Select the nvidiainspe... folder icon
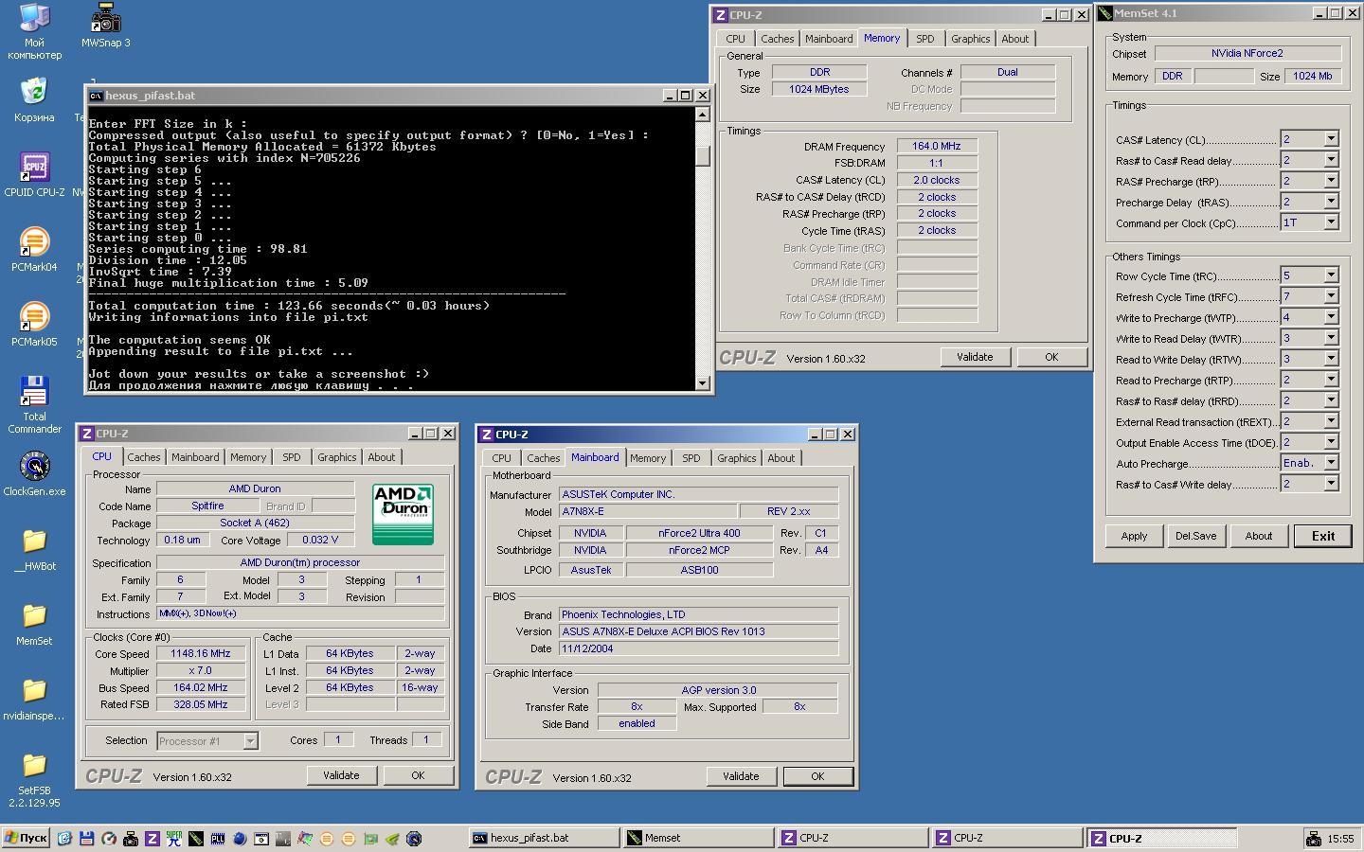The width and height of the screenshot is (1364, 852). tap(34, 698)
